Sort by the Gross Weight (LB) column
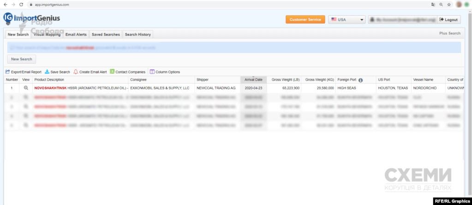Screen dimensions: 472x205 (x=285, y=80)
